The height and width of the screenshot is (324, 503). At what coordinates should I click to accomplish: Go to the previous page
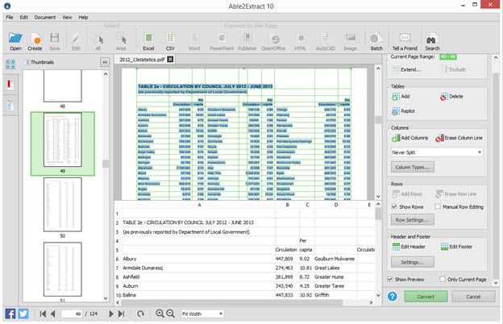pyautogui.click(x=53, y=314)
